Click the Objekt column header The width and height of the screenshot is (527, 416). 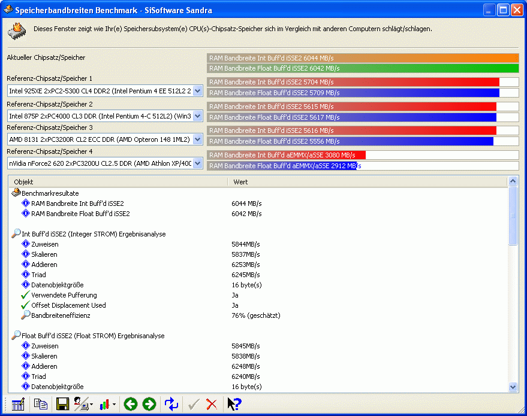click(x=118, y=182)
